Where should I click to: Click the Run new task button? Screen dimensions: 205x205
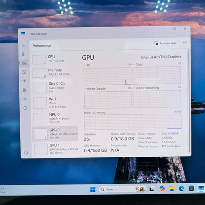165,43
